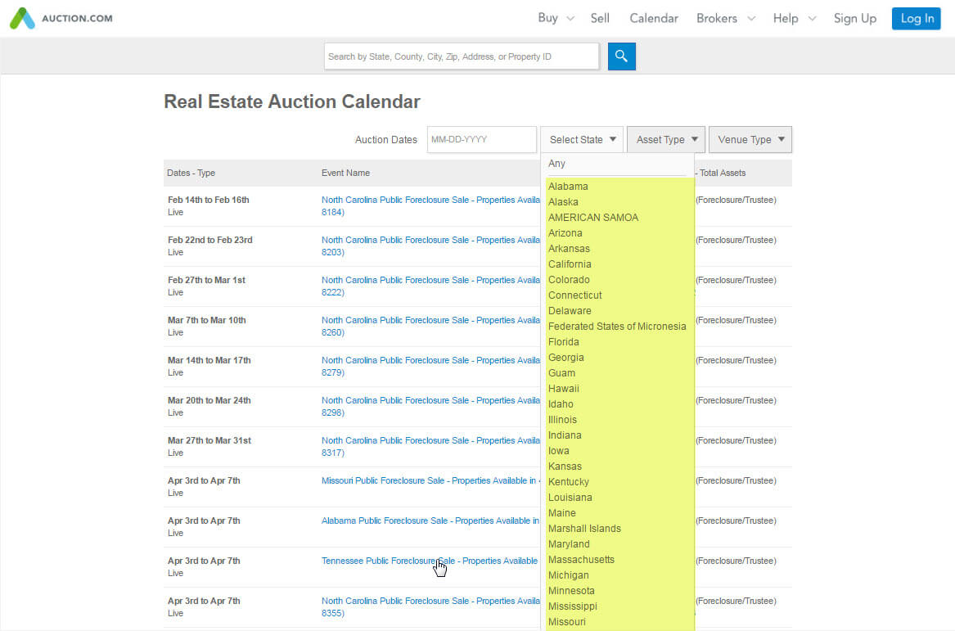Choose California in the state dropdown
The width and height of the screenshot is (955, 631).
click(x=570, y=264)
